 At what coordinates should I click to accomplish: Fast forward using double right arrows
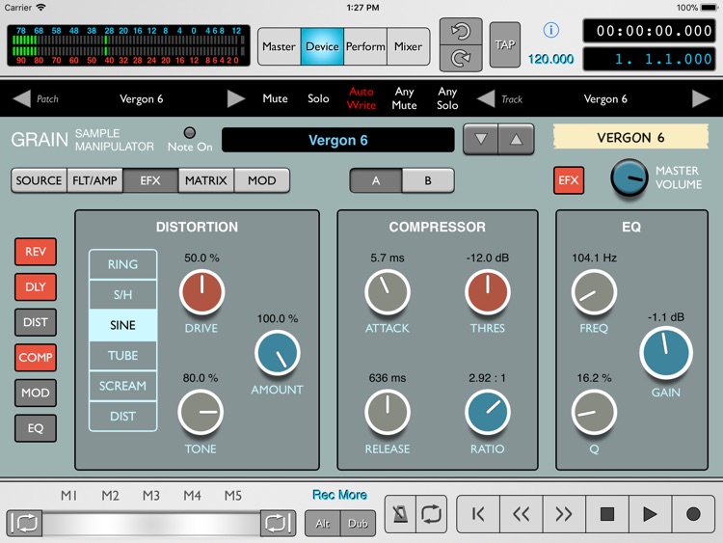(x=564, y=514)
